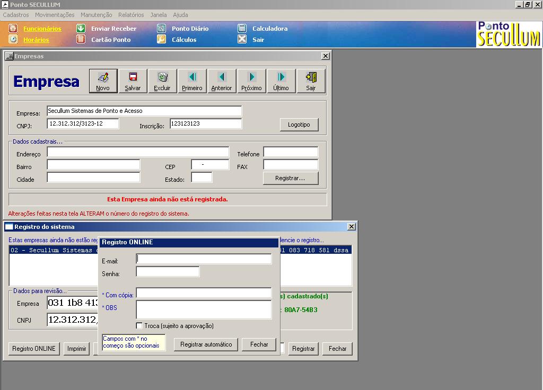The height and width of the screenshot is (390, 543).
Task: Launch the Calculadora icon
Action: point(242,29)
